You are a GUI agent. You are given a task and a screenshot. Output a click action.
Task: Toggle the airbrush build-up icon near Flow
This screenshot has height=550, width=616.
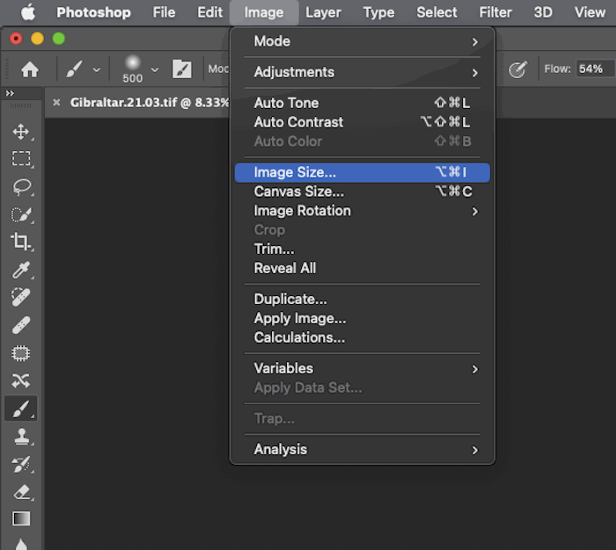click(517, 69)
